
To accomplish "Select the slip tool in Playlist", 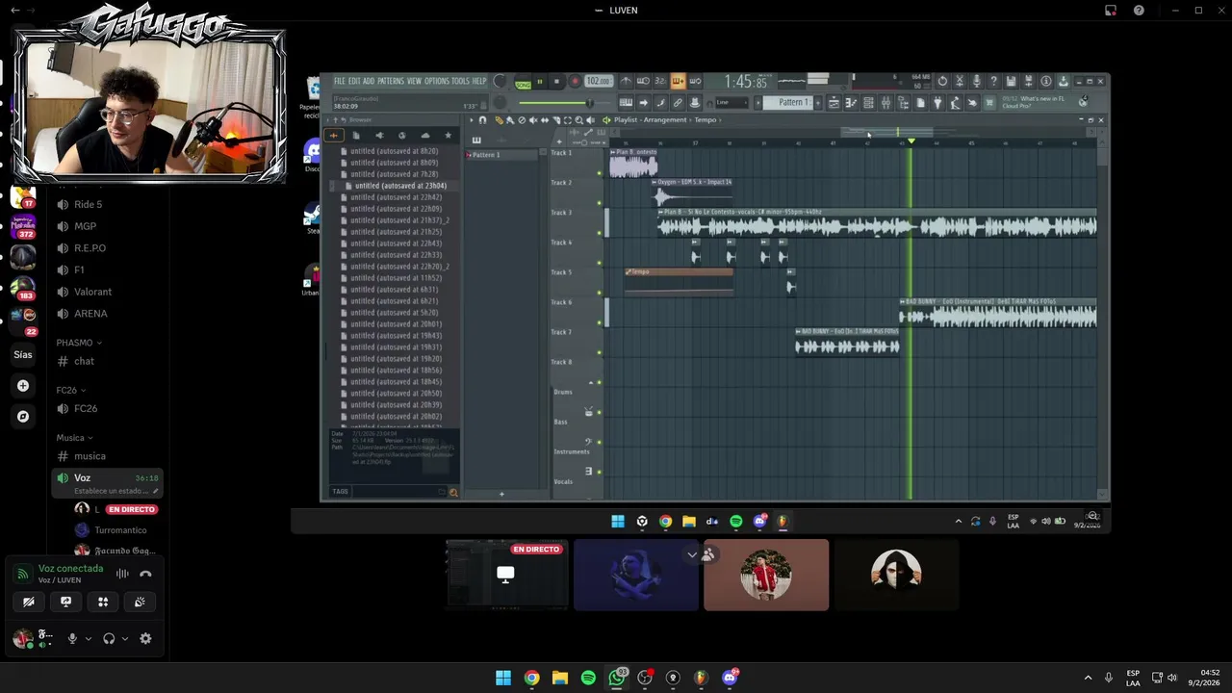I will [545, 120].
